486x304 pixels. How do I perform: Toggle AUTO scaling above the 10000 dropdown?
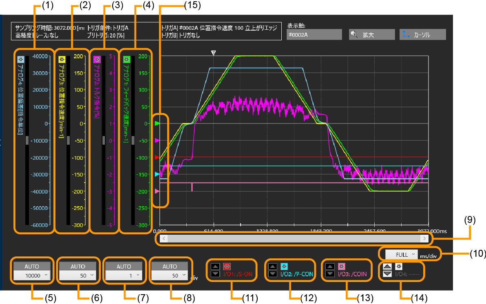pyautogui.click(x=32, y=266)
